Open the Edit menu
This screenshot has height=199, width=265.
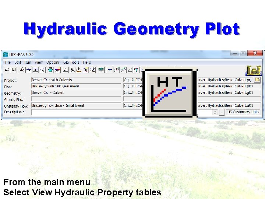point(18,62)
